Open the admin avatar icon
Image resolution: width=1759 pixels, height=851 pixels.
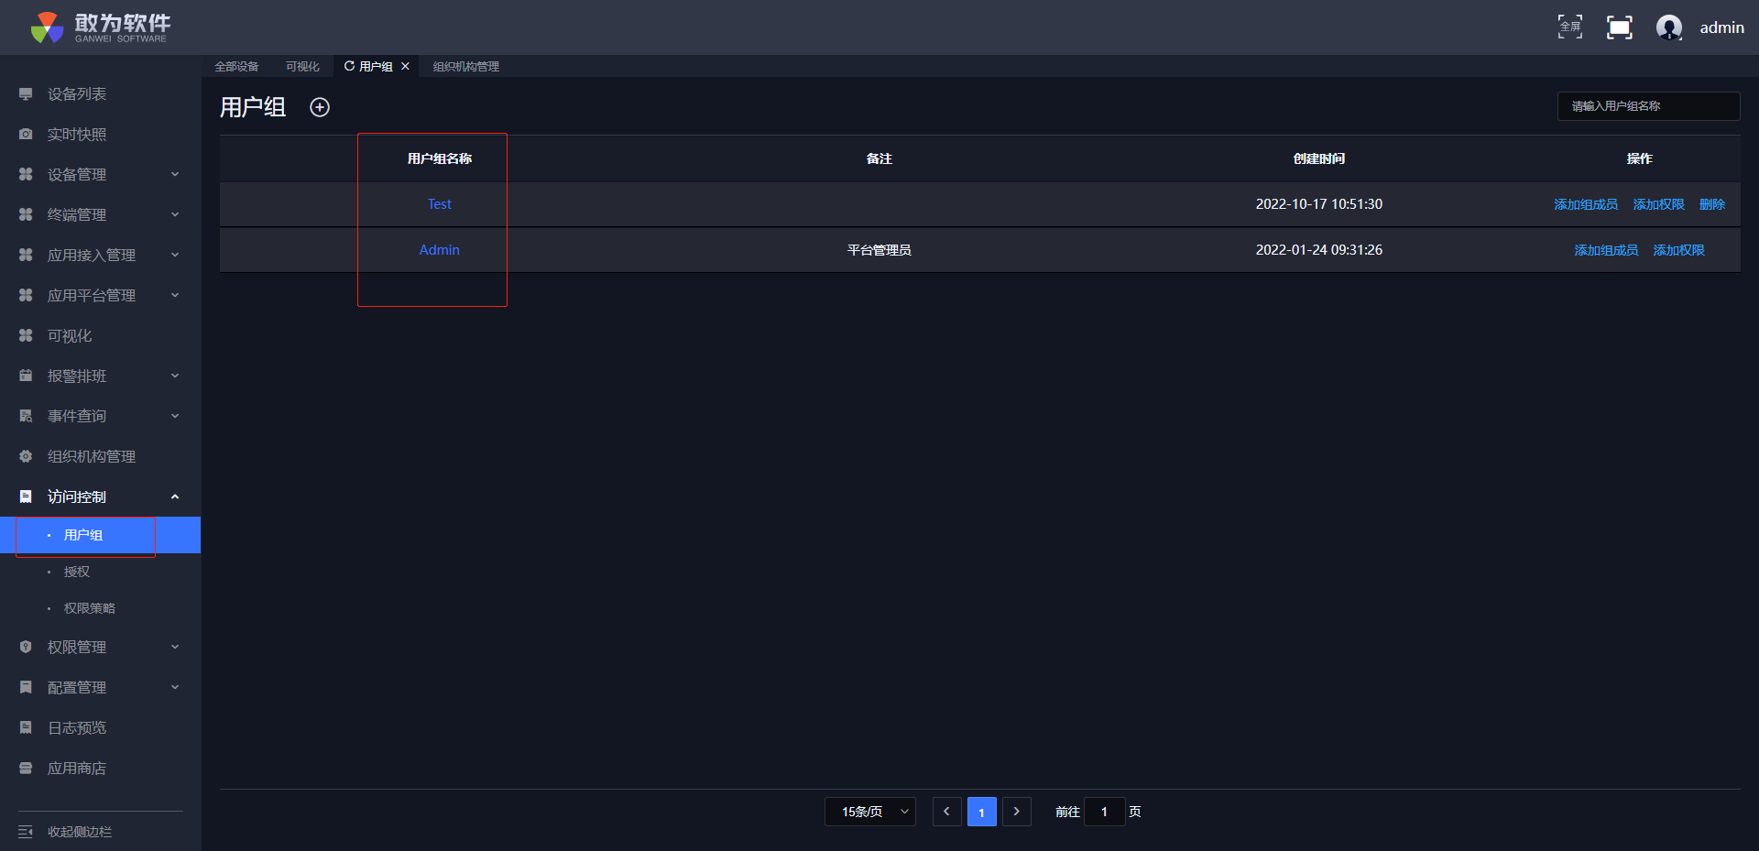pos(1669,27)
